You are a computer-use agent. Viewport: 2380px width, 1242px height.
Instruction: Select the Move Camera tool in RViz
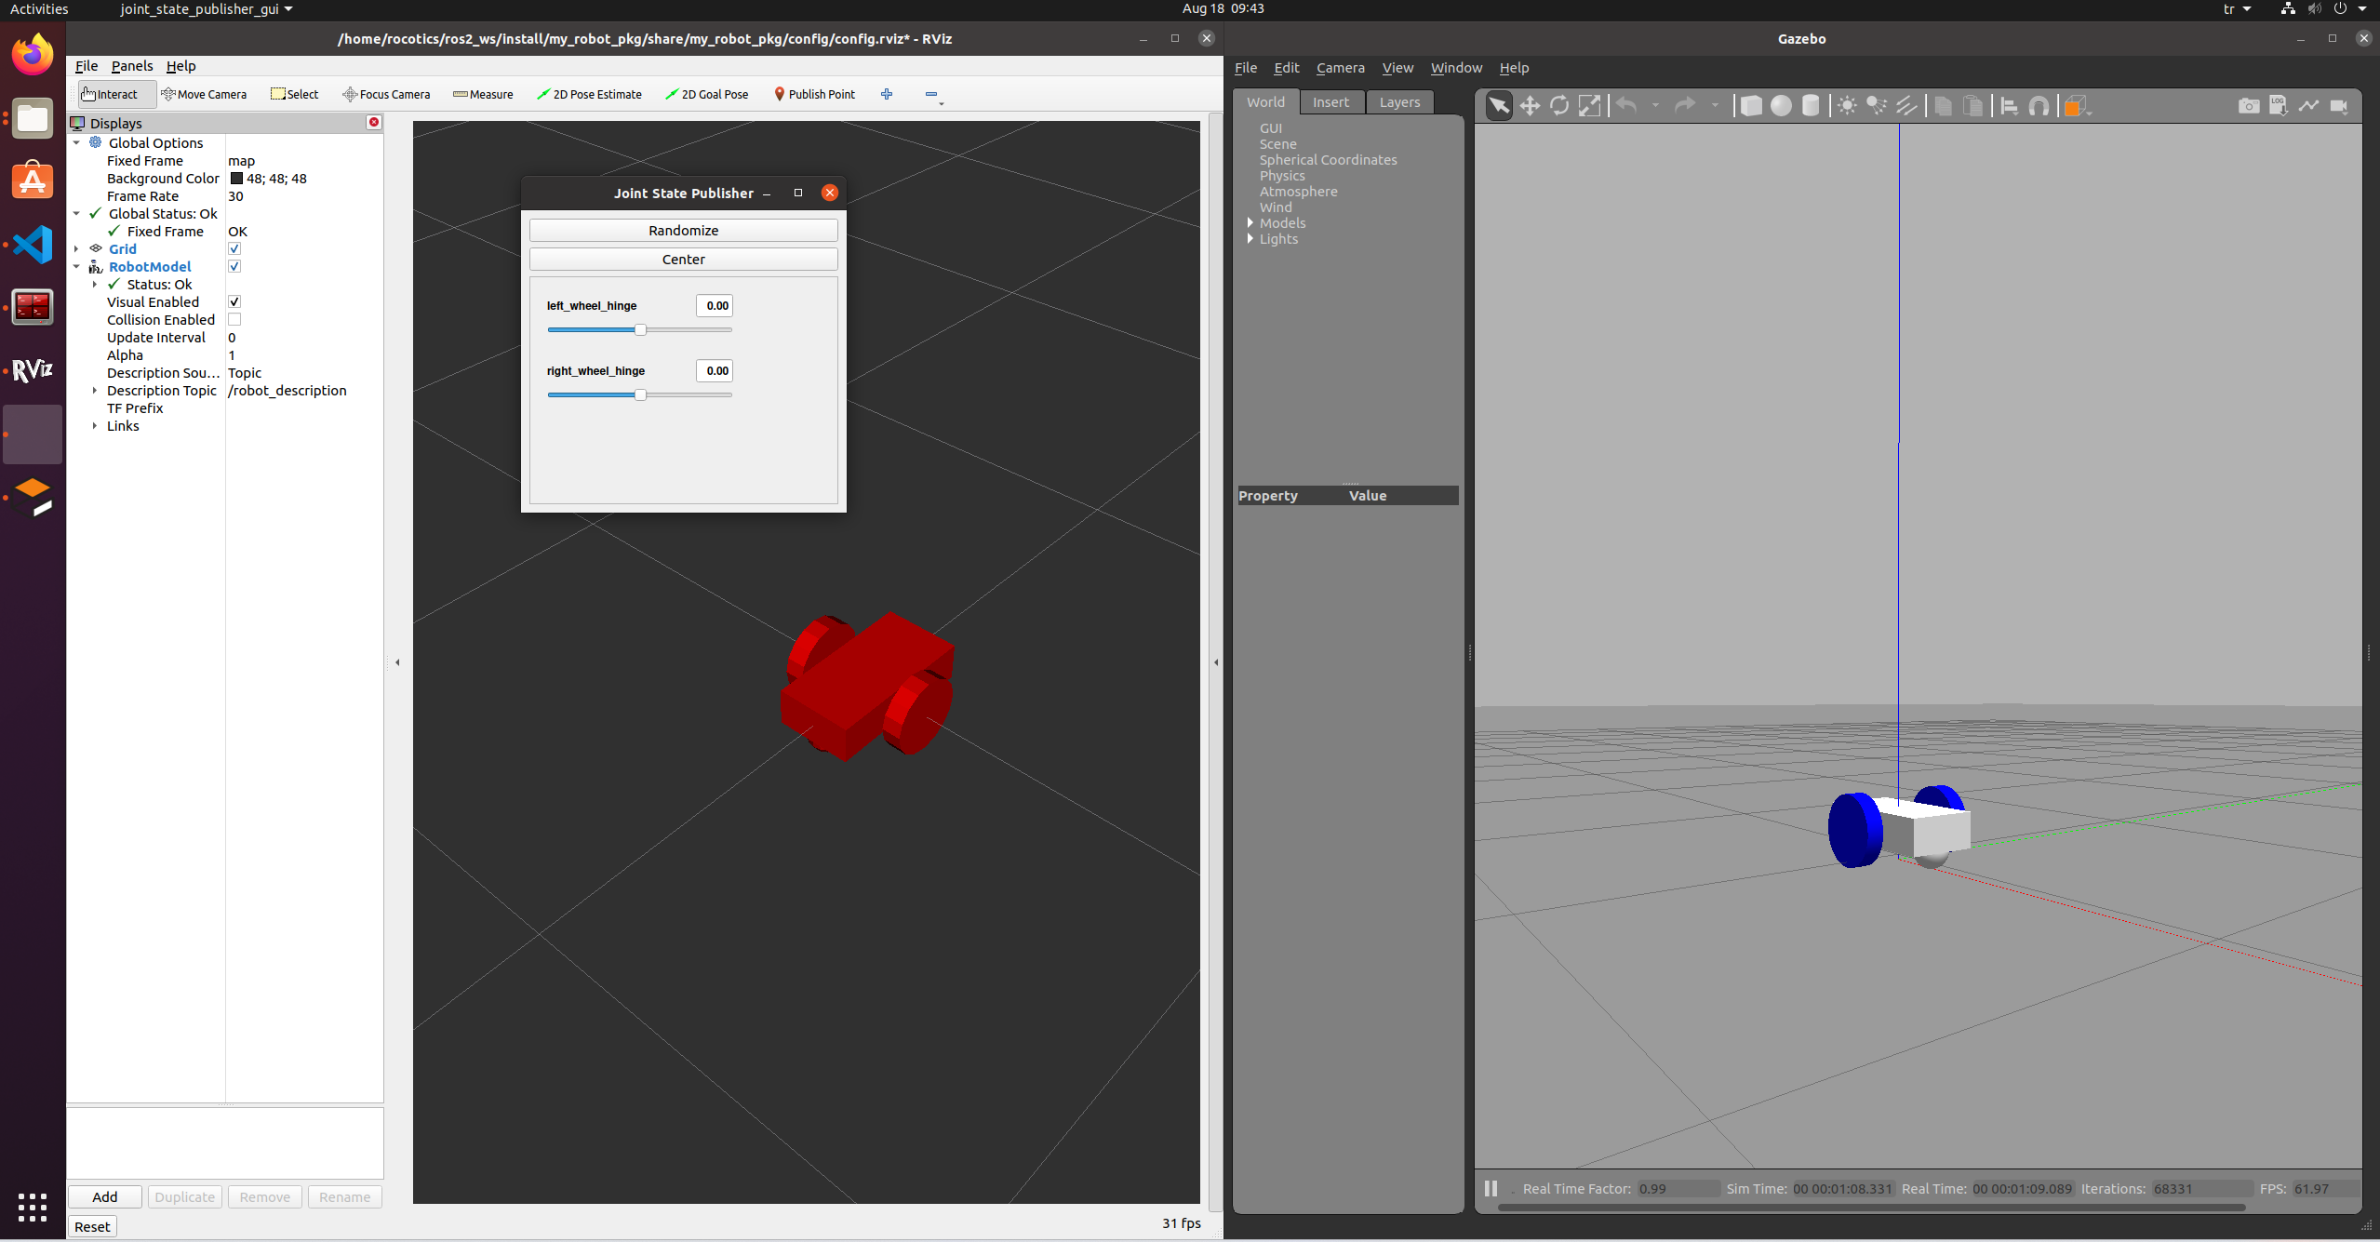click(x=205, y=94)
